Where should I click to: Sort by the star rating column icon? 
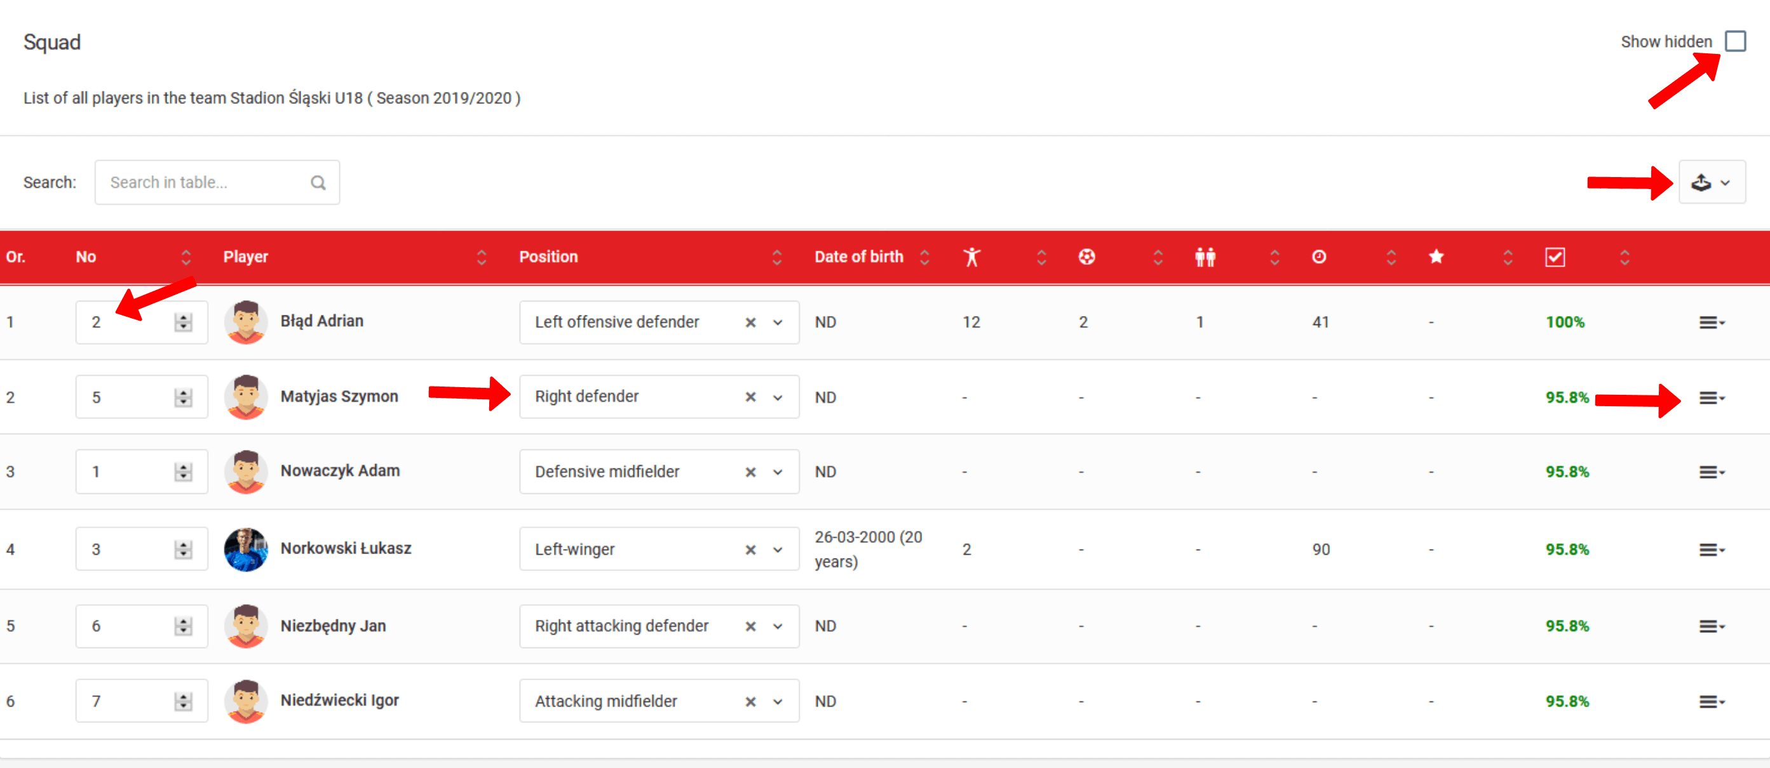1435,256
